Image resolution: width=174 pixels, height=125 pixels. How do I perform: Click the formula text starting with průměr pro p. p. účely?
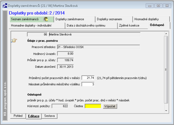point(78,100)
